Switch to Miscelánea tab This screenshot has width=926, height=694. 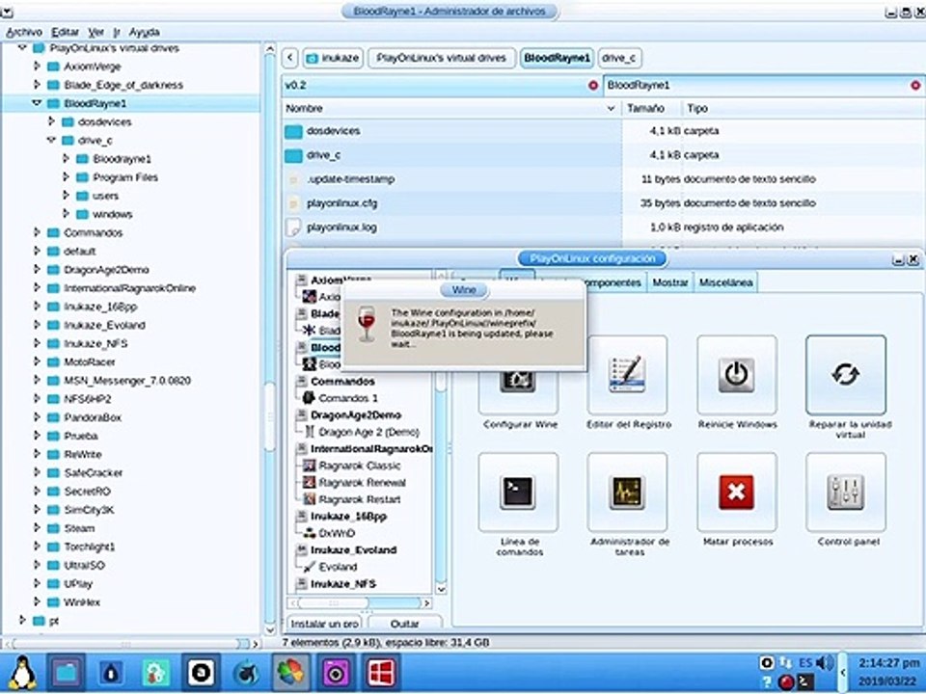pos(725,282)
